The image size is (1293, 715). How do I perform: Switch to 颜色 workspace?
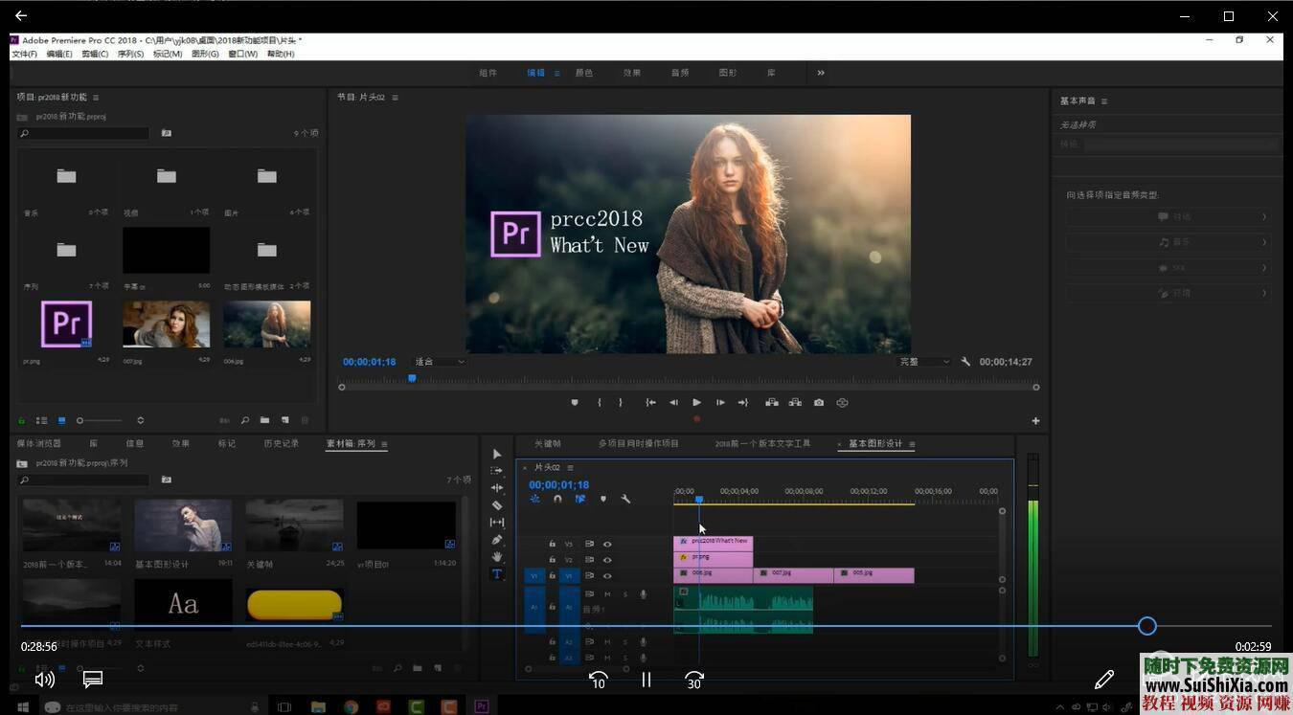point(584,73)
